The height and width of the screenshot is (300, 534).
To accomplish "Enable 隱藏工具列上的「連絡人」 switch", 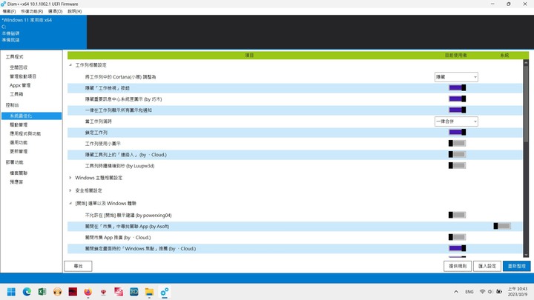I will [457, 154].
